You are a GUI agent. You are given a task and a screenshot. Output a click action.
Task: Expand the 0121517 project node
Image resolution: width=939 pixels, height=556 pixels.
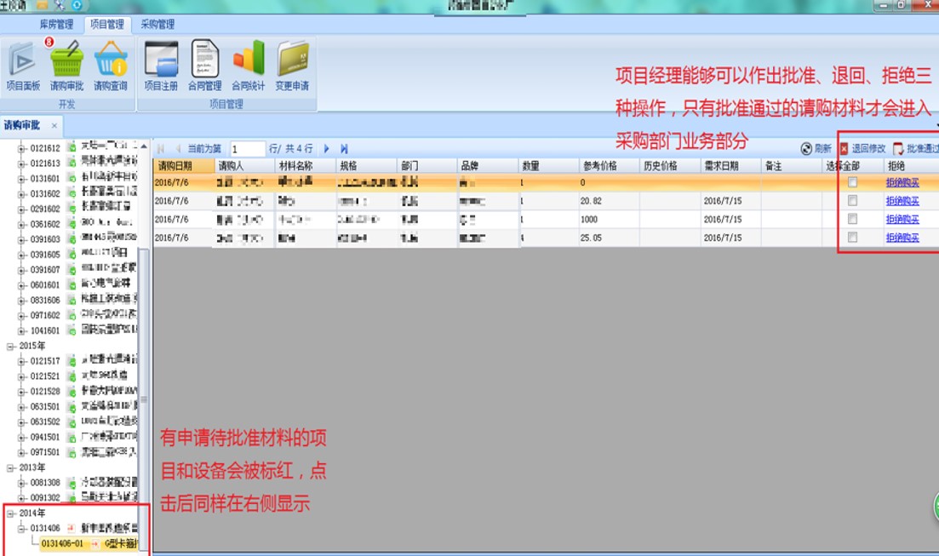[x=21, y=361]
